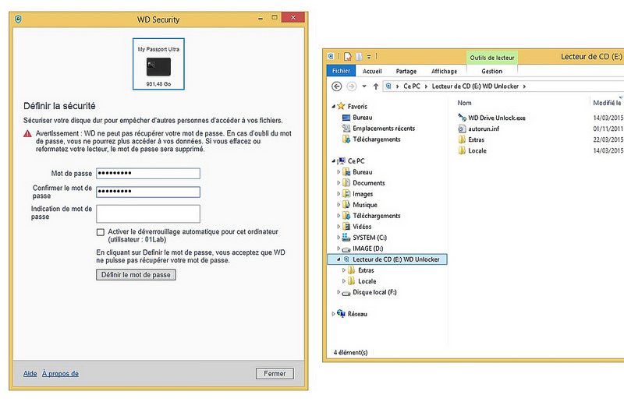Maximize the WD Security window
Screen dimensions: 624x416
tap(275, 17)
